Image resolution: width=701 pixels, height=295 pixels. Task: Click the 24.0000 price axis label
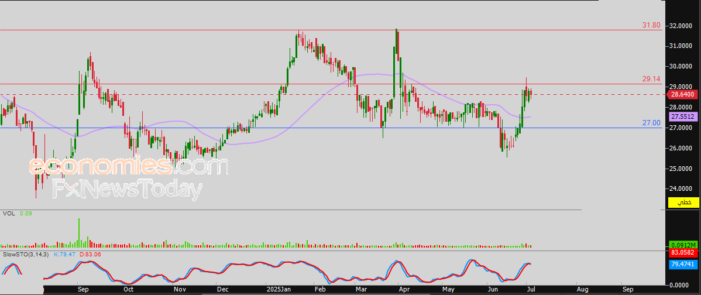point(681,189)
